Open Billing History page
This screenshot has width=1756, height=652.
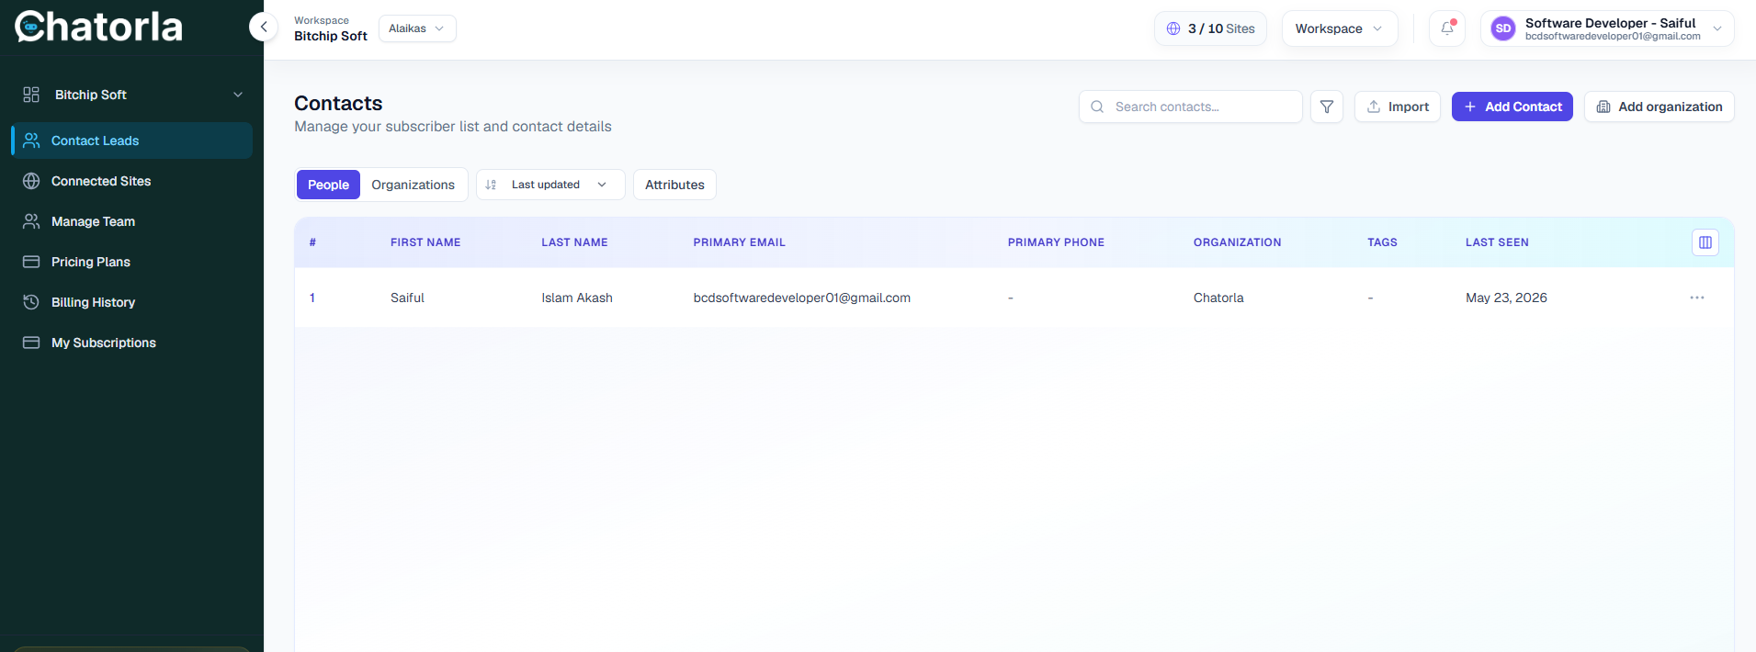(131, 302)
